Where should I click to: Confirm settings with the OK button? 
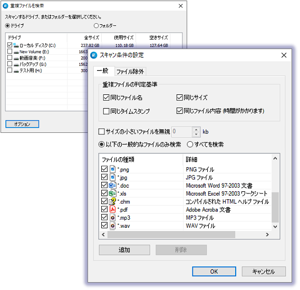tap(214, 272)
